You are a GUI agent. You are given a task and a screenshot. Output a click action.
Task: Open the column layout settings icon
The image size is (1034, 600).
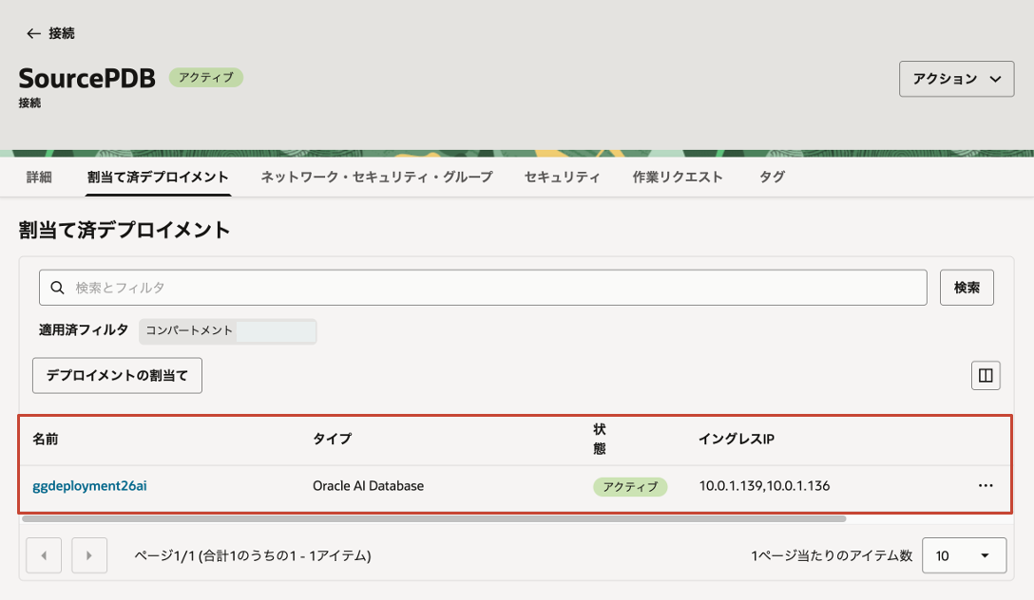pos(986,376)
